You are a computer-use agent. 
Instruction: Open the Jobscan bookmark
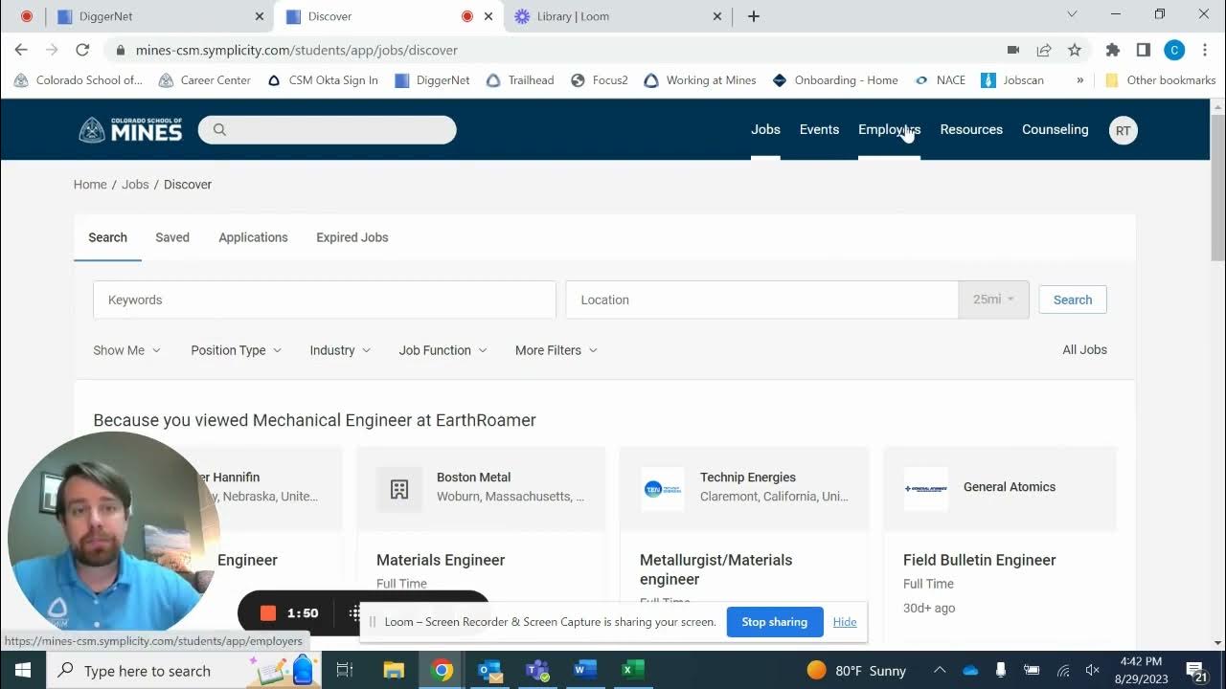tap(1012, 80)
